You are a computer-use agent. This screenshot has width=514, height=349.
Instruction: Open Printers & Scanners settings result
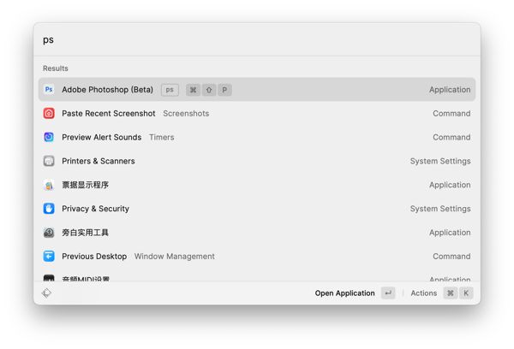click(x=257, y=161)
